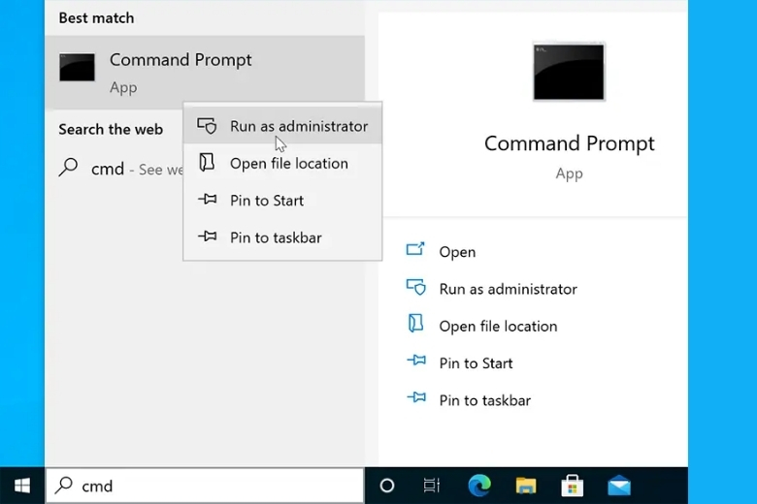757x504 pixels.
Task: Click Open file location in right panel
Action: pos(498,326)
